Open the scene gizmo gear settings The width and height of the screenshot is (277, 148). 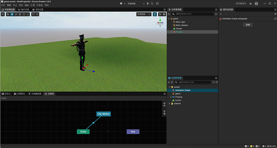tap(164, 14)
